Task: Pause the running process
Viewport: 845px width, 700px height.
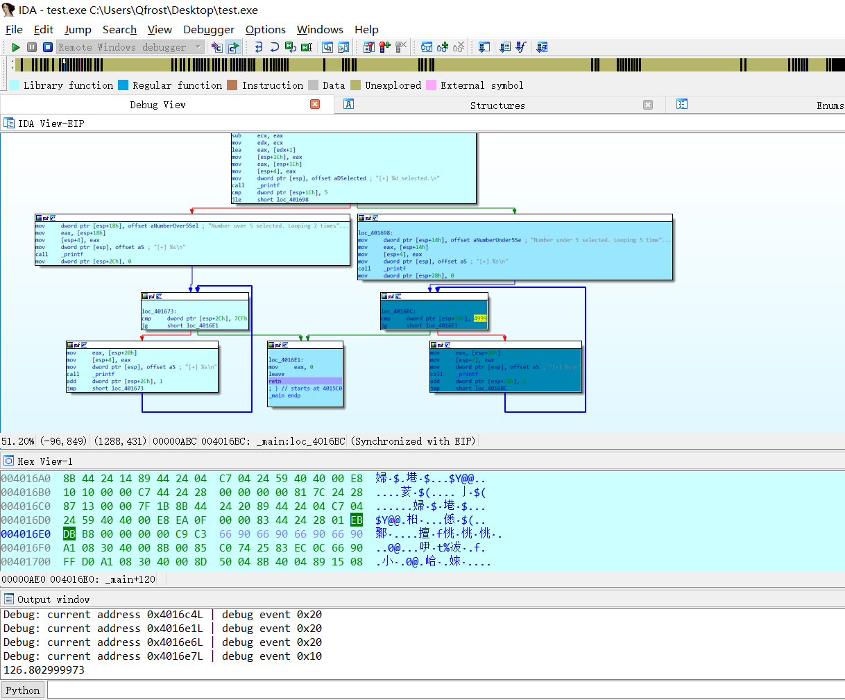Action: pyautogui.click(x=32, y=47)
